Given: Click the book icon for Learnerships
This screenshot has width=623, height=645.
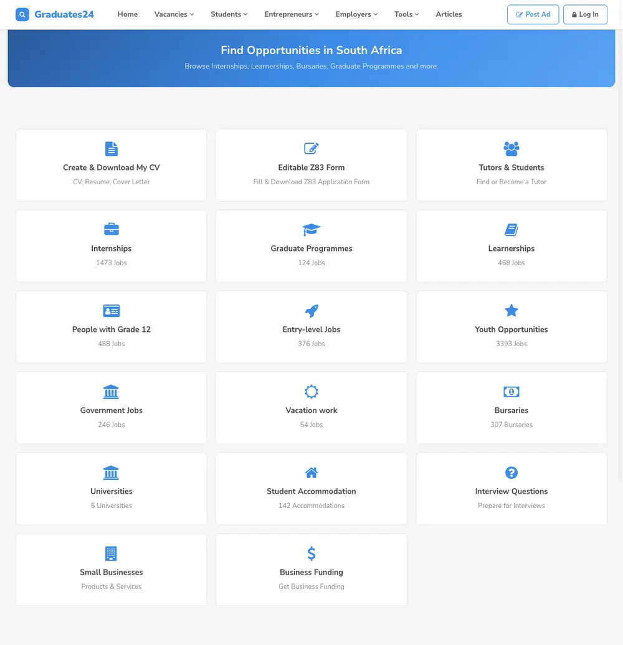Looking at the screenshot, I should [511, 230].
